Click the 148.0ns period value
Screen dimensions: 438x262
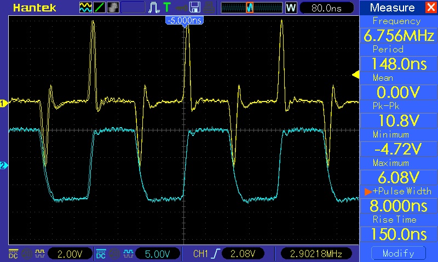coord(399,64)
